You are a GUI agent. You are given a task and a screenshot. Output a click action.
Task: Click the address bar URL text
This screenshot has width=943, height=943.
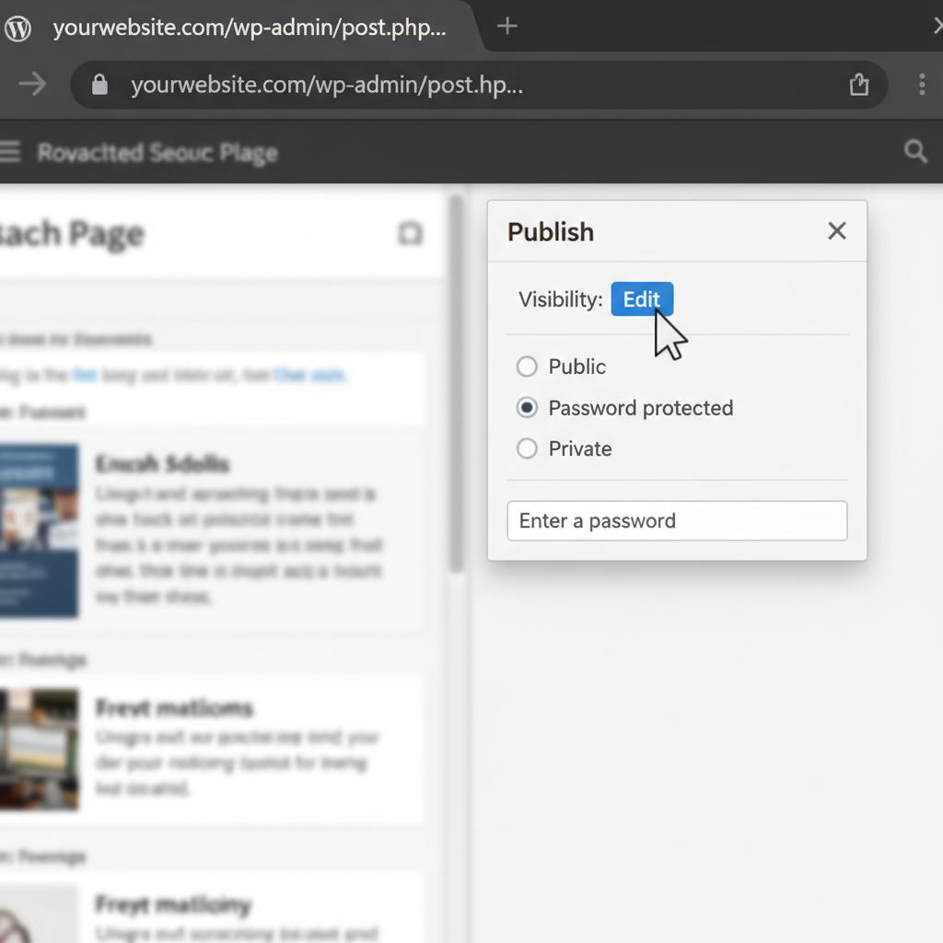tap(327, 86)
